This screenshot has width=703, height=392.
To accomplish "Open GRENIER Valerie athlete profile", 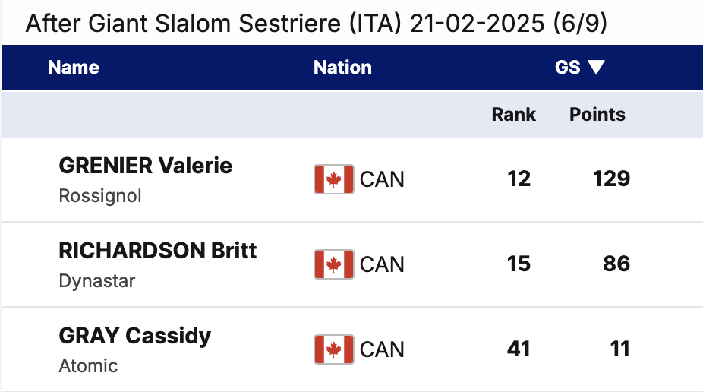I will [x=145, y=166].
